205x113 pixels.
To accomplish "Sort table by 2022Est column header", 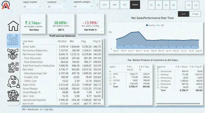I will 62,41.
